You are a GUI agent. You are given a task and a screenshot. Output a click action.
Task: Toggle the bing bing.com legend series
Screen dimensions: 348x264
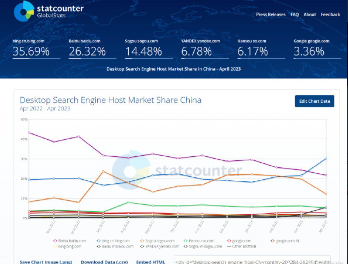(67, 246)
